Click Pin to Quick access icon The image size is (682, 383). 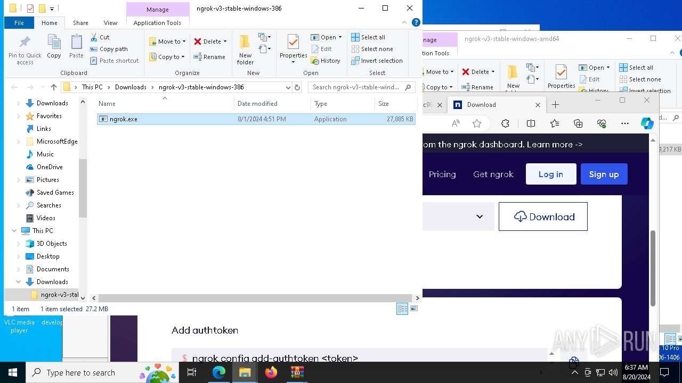[x=25, y=50]
